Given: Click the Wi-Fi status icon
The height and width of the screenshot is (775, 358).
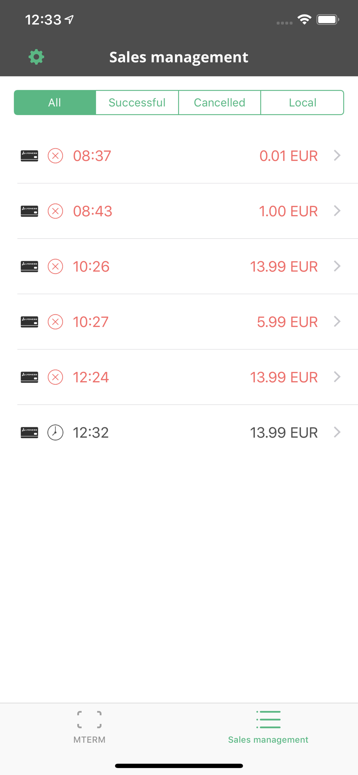Looking at the screenshot, I should [x=305, y=19].
